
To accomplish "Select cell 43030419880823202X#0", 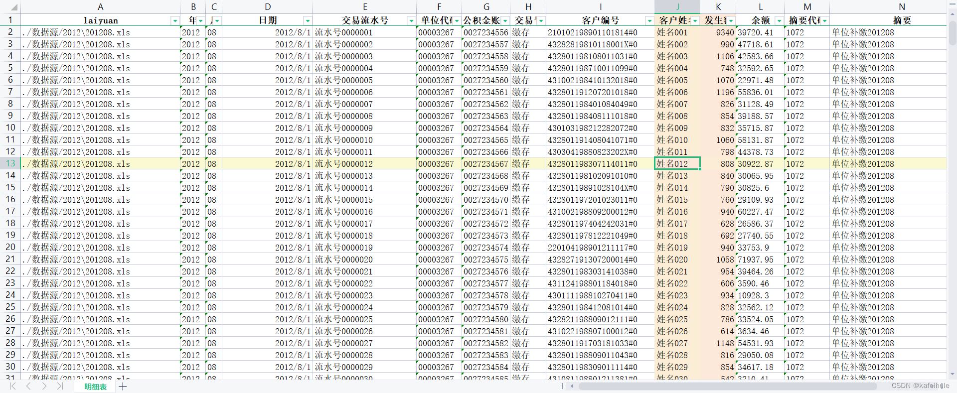I will click(x=601, y=151).
